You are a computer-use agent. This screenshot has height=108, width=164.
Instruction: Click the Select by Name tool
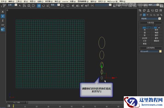pyautogui.click(x=24, y=5)
